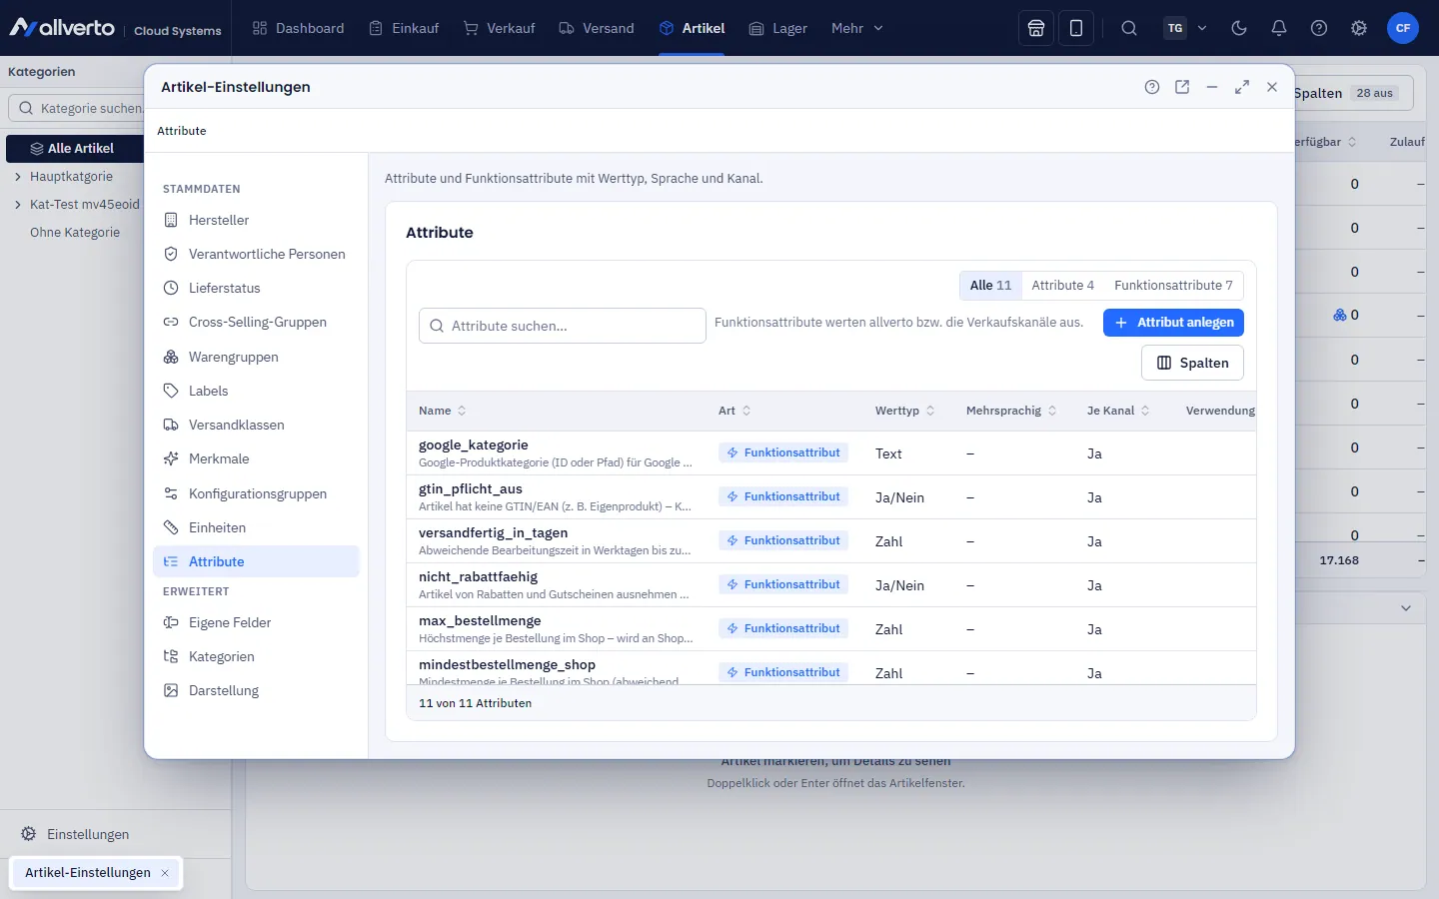The width and height of the screenshot is (1439, 899).
Task: Sort attributes table by Werttyp
Action: (x=905, y=411)
